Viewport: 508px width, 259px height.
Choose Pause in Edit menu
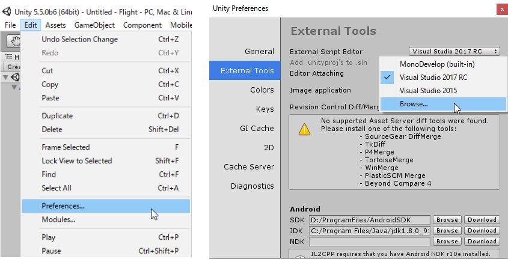pos(106,251)
